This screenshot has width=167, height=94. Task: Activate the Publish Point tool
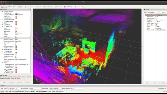point(68,7)
